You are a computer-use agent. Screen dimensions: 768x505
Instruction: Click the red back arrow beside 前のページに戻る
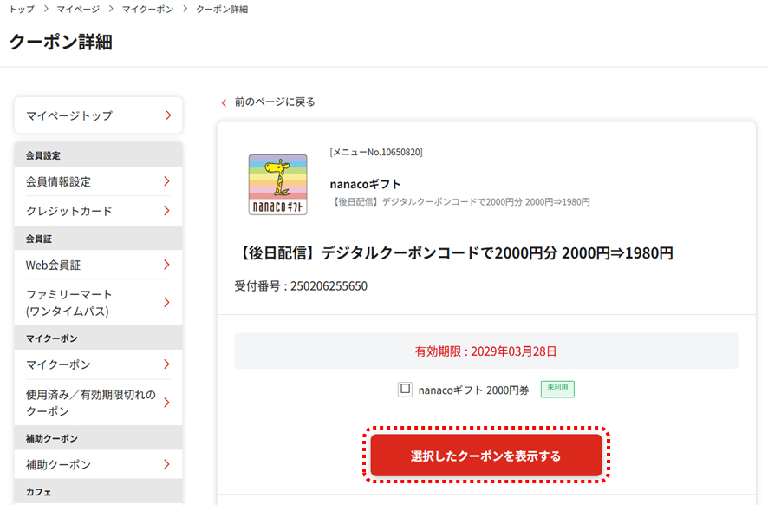click(x=224, y=102)
